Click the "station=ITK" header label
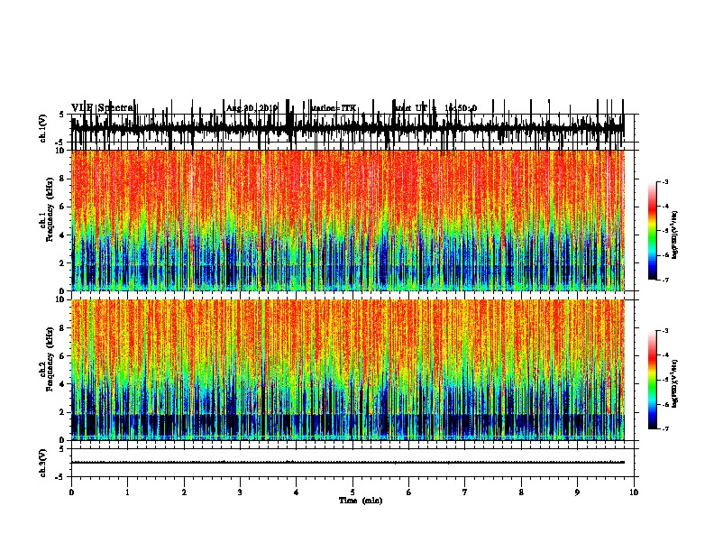 (334, 108)
